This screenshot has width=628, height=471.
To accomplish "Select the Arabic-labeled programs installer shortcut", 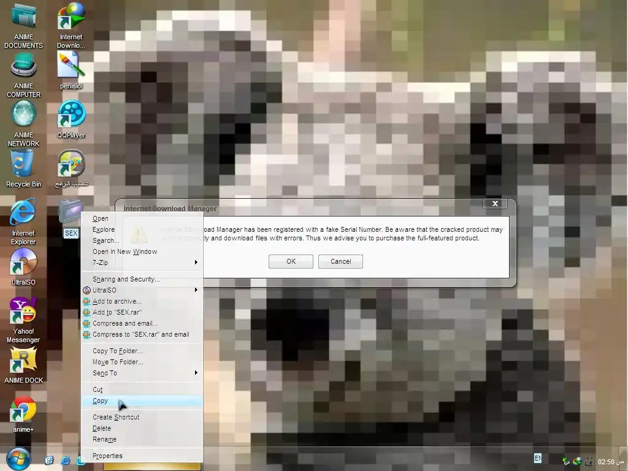I will [x=71, y=168].
